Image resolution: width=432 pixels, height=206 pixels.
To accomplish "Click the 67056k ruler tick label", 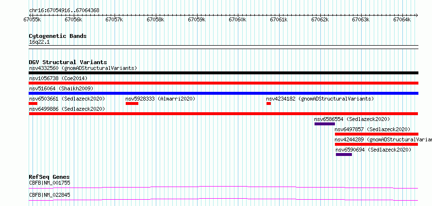I will point(74,20).
